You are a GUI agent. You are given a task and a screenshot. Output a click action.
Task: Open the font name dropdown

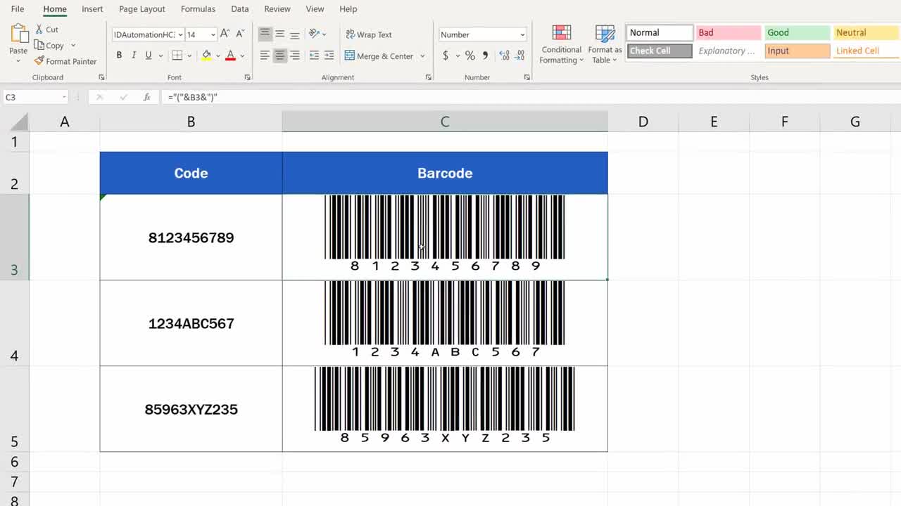181,34
